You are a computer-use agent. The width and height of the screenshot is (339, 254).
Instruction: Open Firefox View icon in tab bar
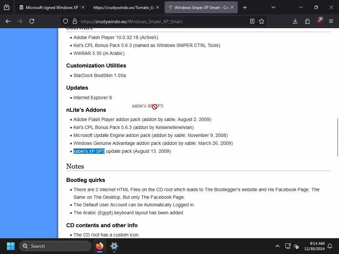(7, 8)
